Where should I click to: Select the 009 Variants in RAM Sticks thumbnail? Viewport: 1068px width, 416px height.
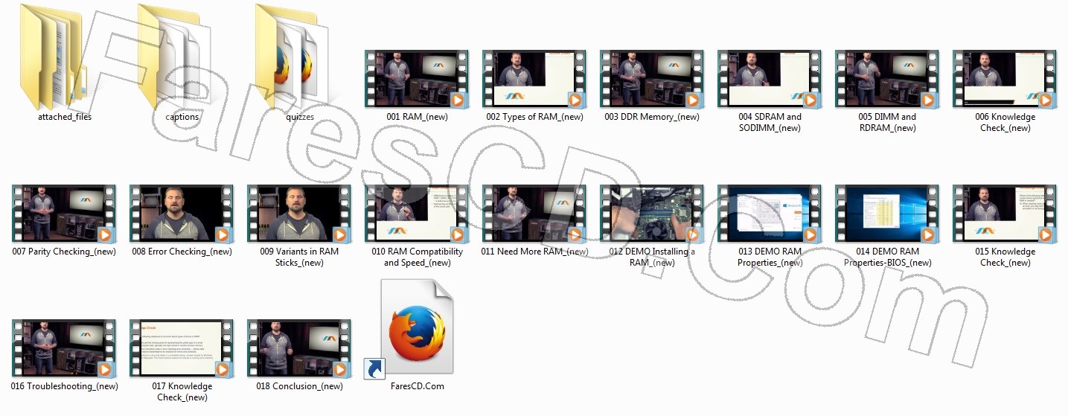click(x=299, y=214)
